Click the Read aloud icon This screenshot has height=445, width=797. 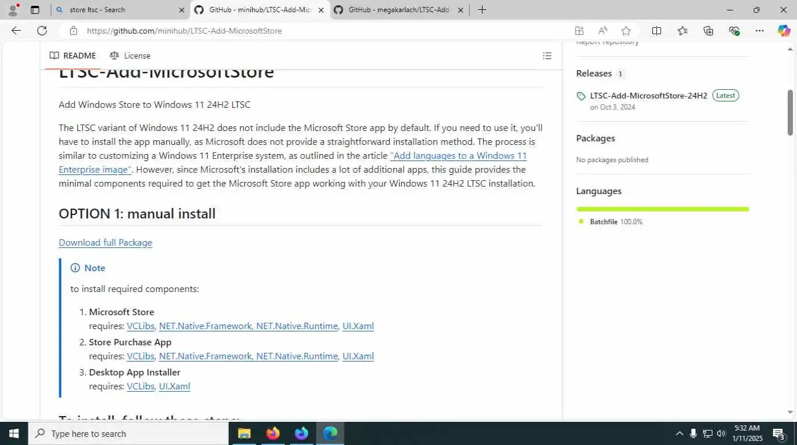602,31
